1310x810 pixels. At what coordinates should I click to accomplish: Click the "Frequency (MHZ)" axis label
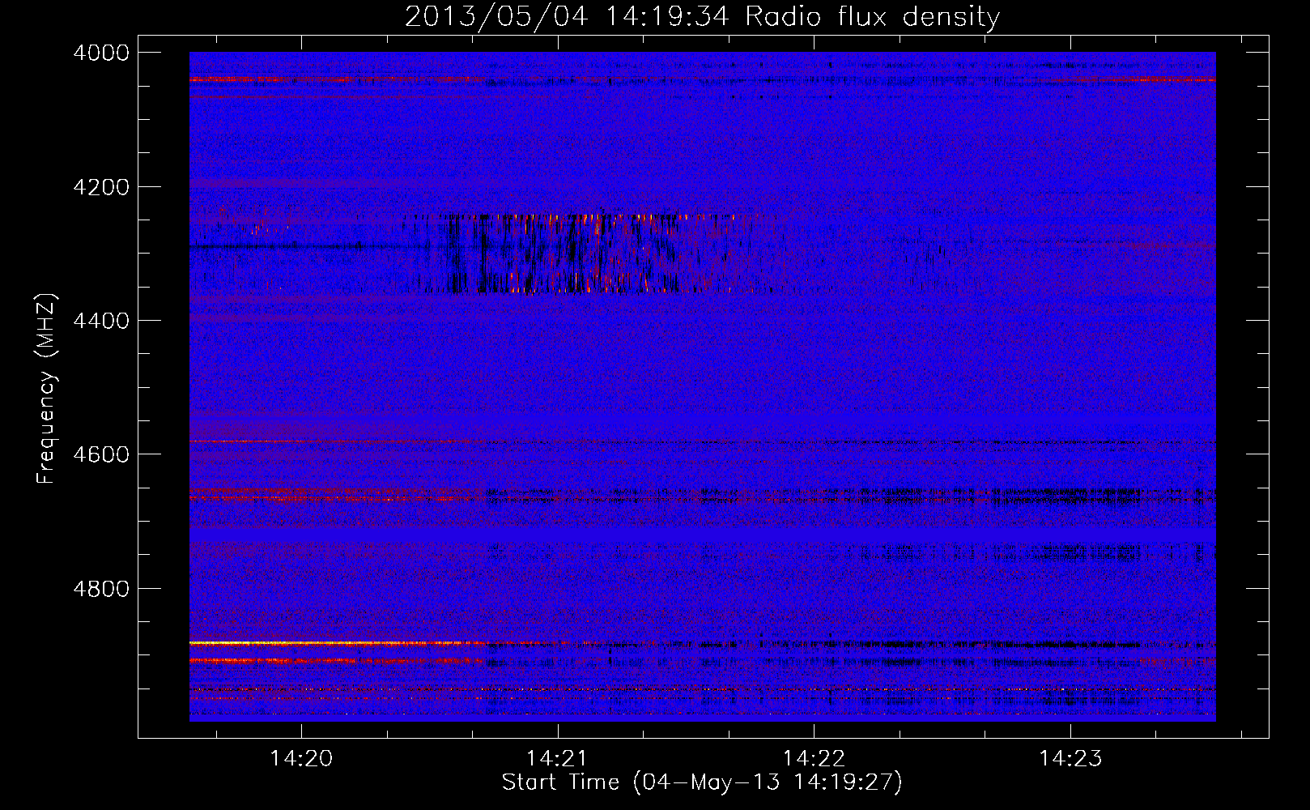47,389
